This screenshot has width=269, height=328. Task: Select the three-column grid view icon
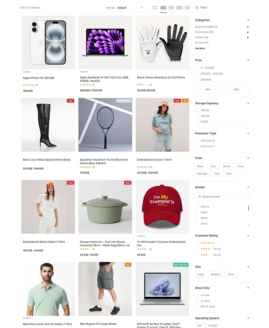[x=163, y=8]
